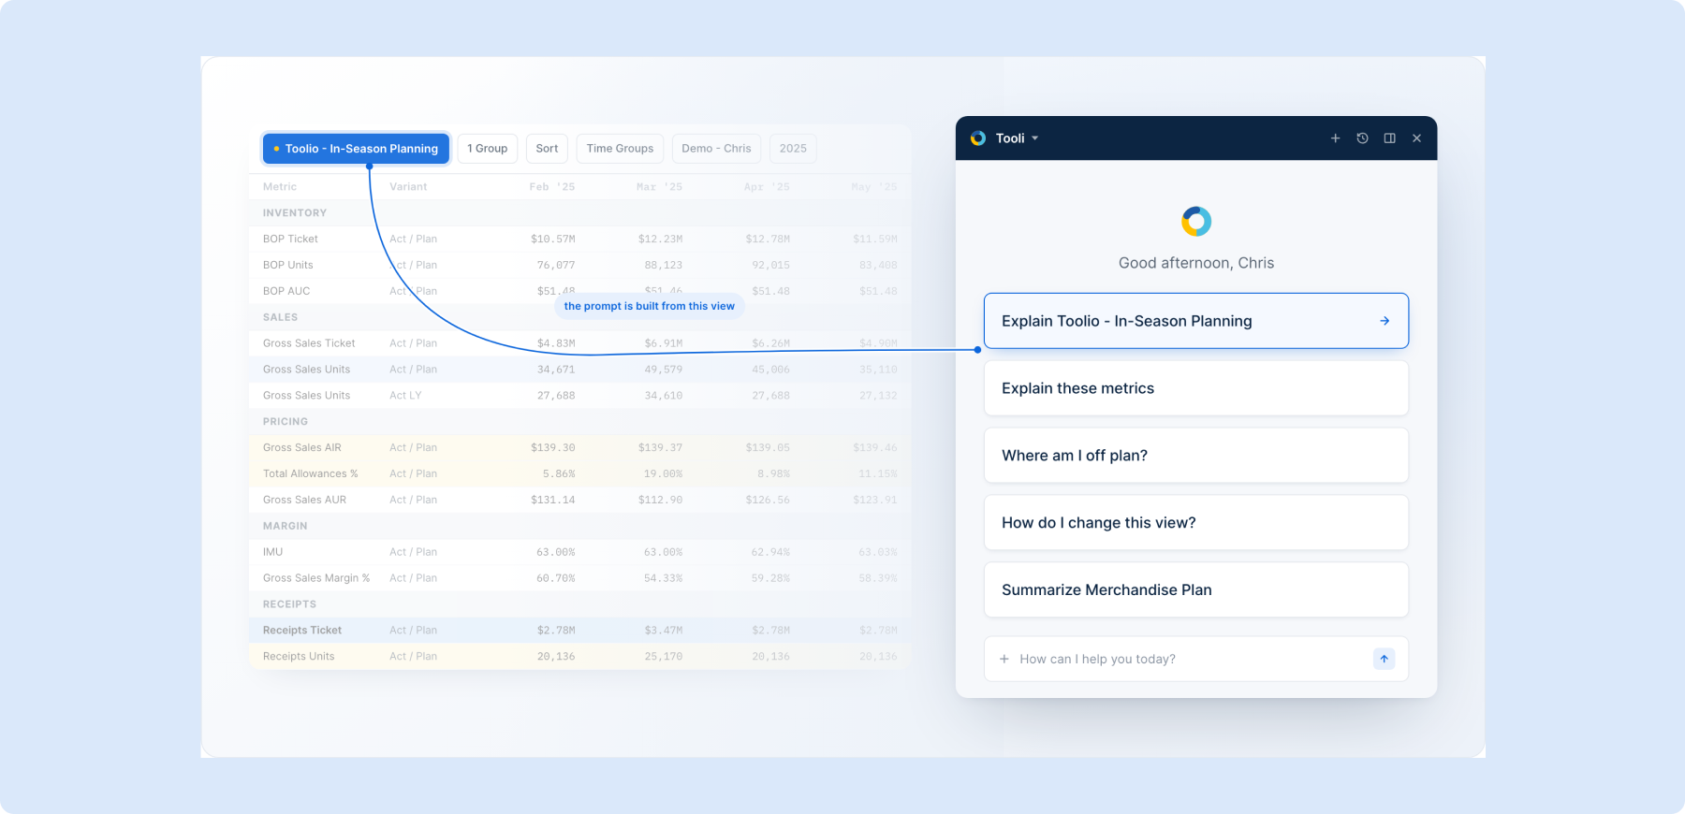Select the Receipts Ticket row label
1685x814 pixels.
[x=302, y=631]
